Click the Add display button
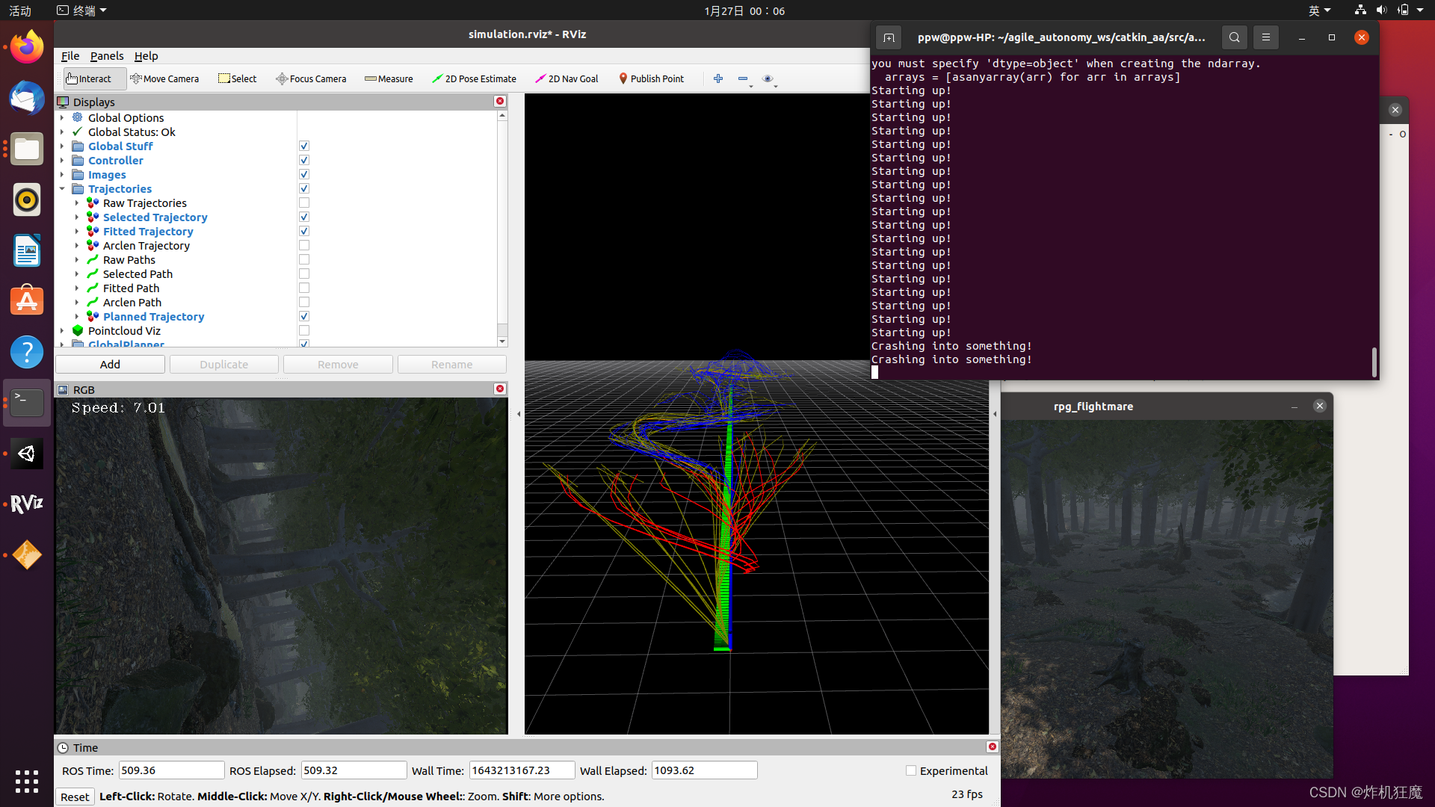 click(109, 364)
